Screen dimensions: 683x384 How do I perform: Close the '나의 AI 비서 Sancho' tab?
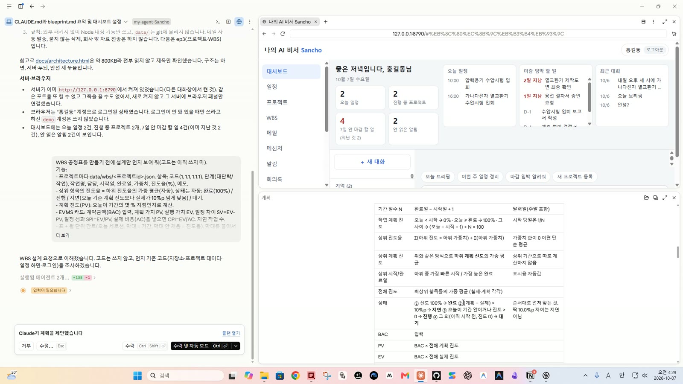316,22
